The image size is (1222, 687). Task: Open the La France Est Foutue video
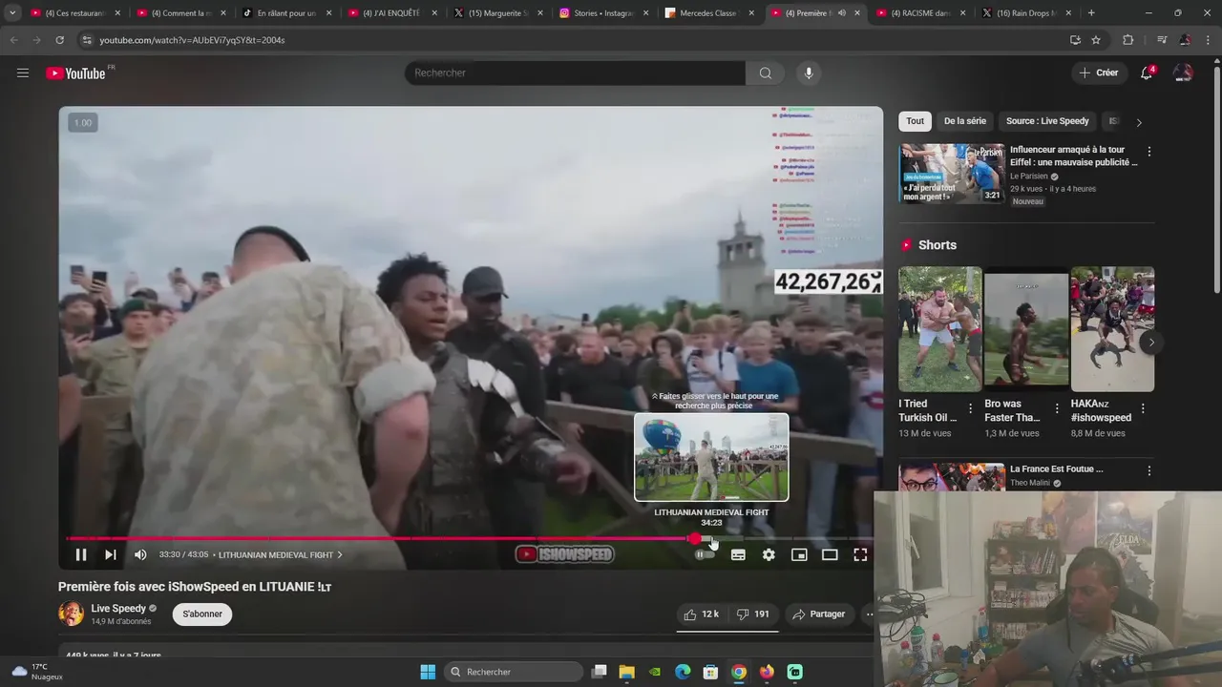(1056, 469)
